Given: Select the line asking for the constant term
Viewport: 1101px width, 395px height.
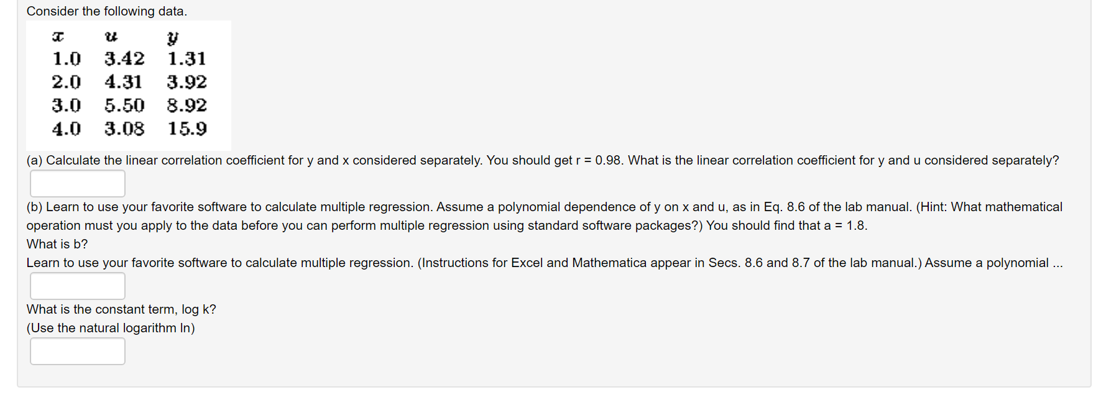Looking at the screenshot, I should click(x=121, y=309).
